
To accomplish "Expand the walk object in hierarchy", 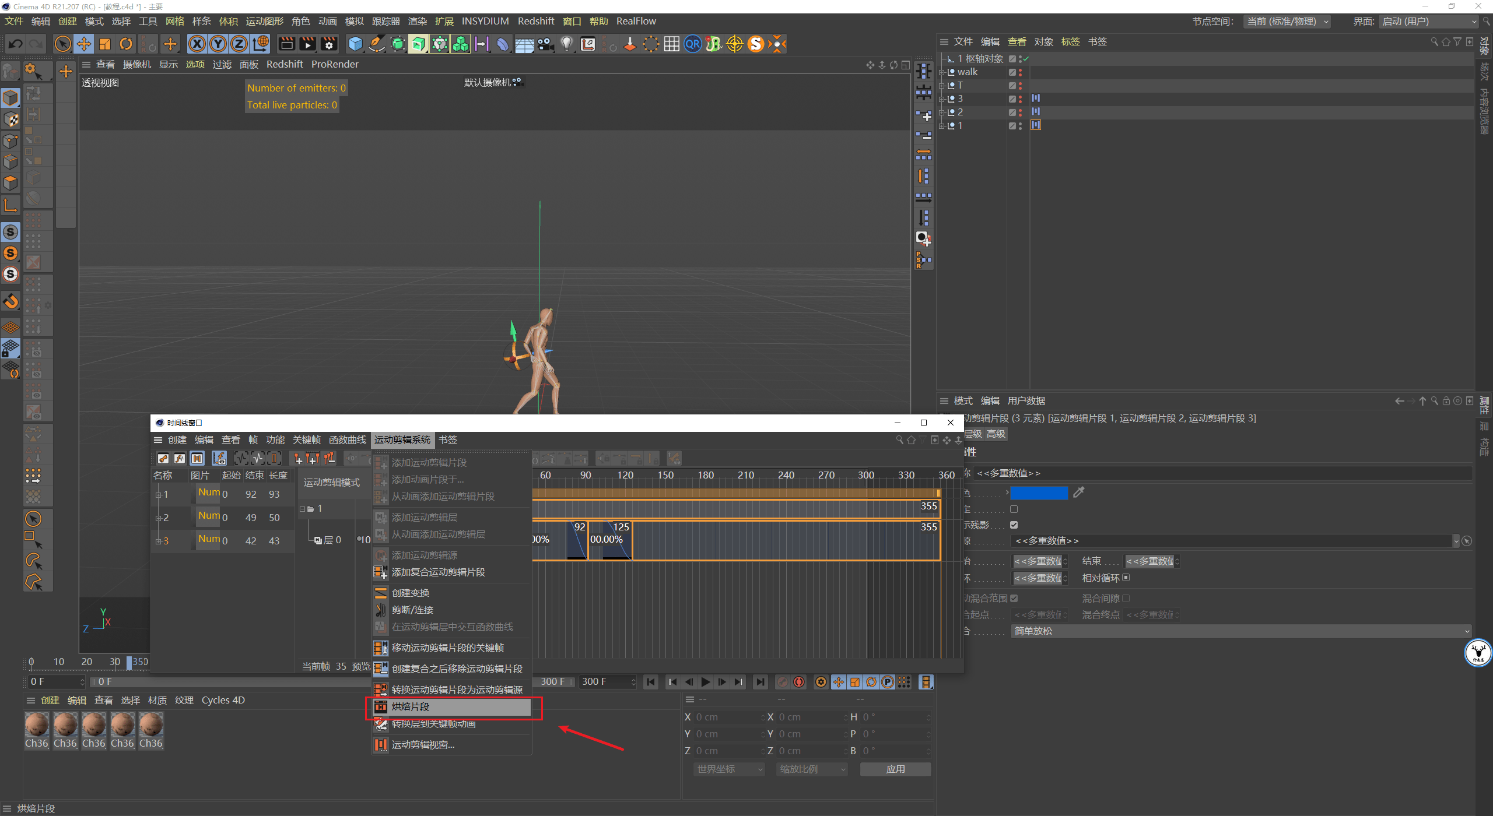I will pyautogui.click(x=941, y=72).
